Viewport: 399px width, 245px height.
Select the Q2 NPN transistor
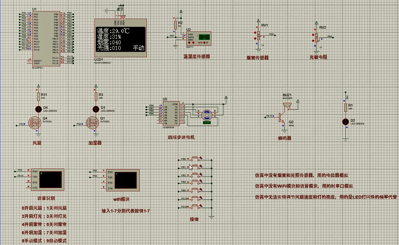282,118
